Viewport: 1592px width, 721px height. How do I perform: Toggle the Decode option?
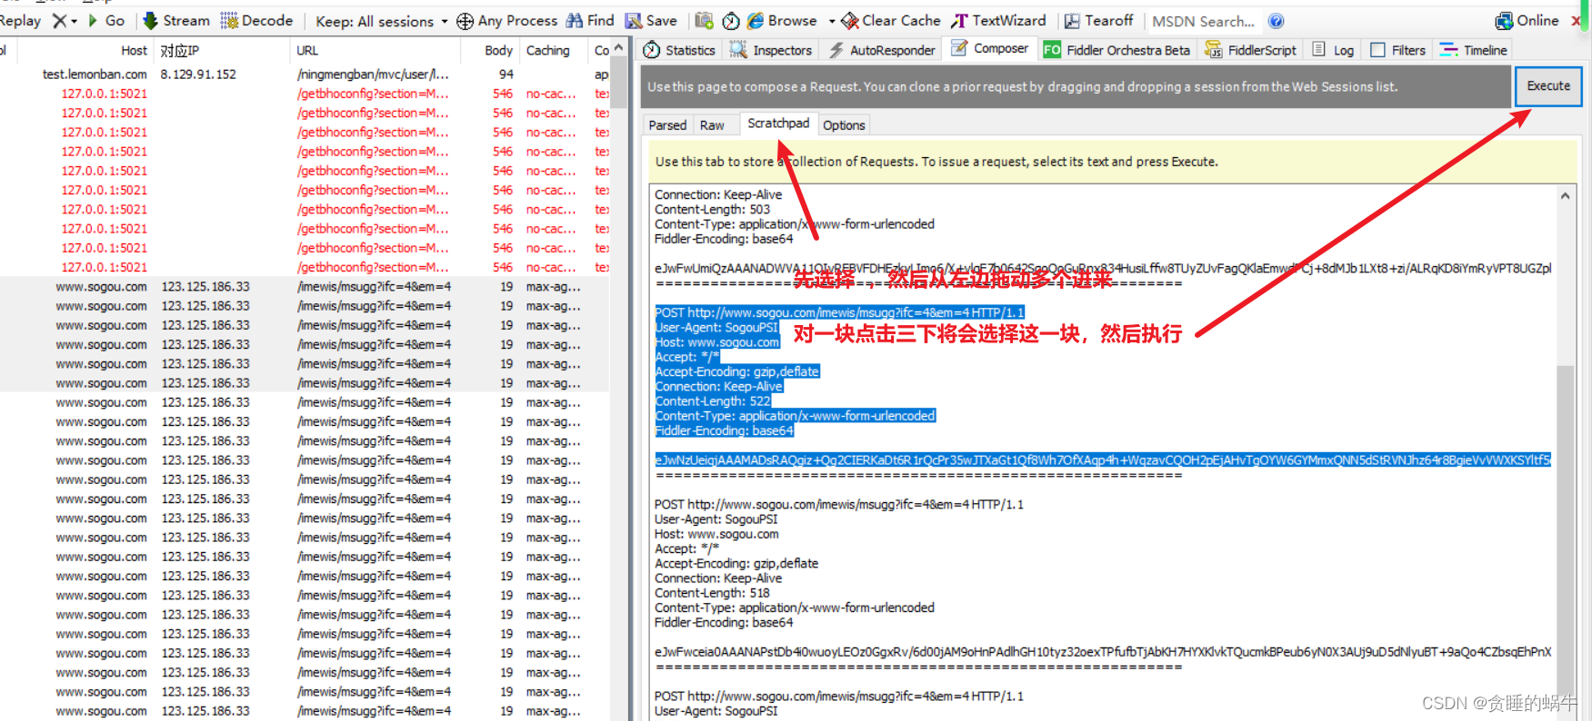(x=257, y=20)
